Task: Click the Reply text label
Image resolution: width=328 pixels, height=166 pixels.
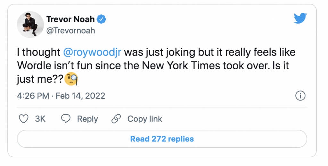Action: pyautogui.click(x=87, y=119)
